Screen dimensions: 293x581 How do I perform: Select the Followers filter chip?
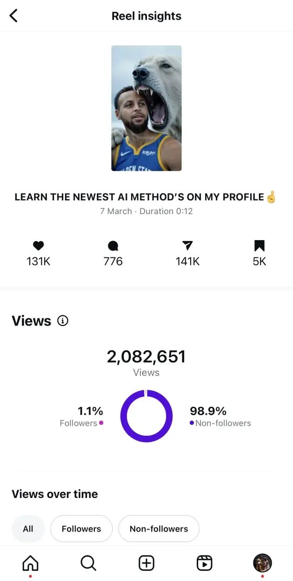pos(81,529)
